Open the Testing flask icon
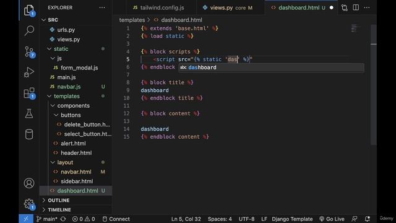 (x=29, y=114)
